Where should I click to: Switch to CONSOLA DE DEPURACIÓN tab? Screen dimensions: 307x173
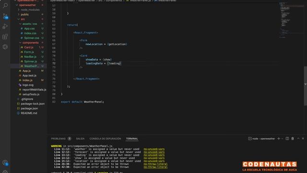pyautogui.click(x=105, y=139)
